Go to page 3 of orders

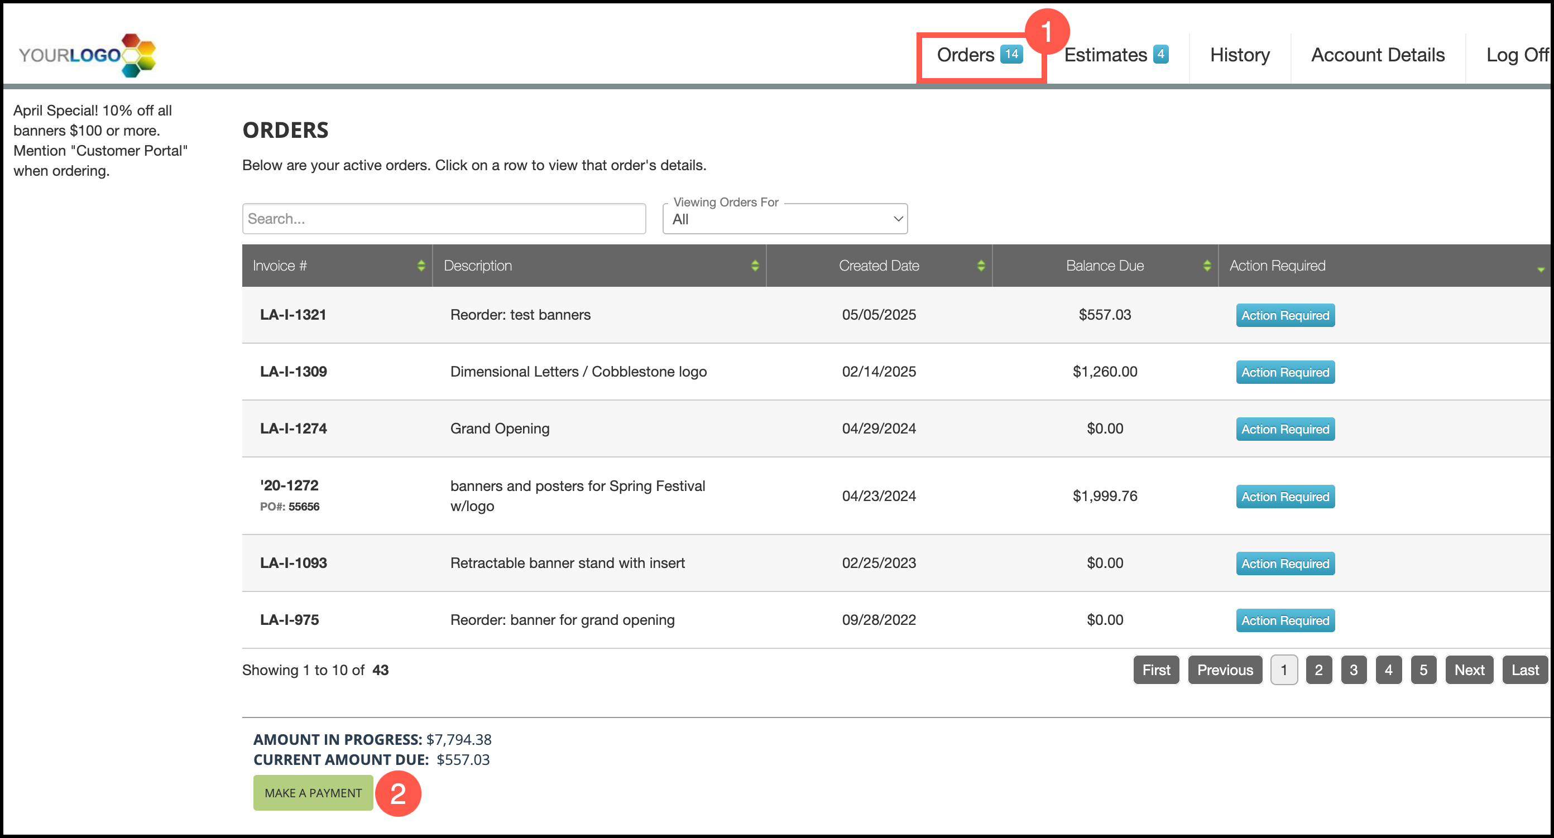tap(1353, 670)
